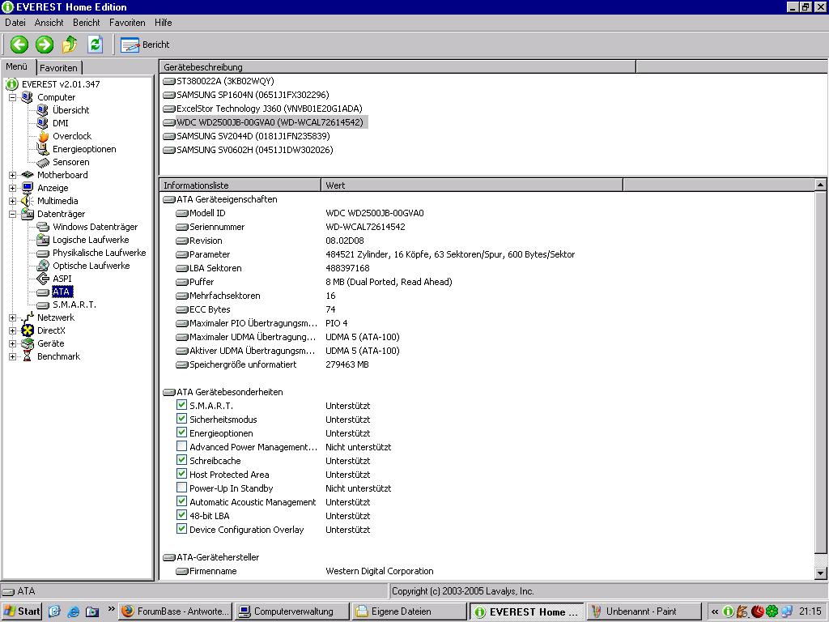Toggle Automatic Acoustic Management checkbox
This screenshot has height=622, width=829.
(x=181, y=501)
